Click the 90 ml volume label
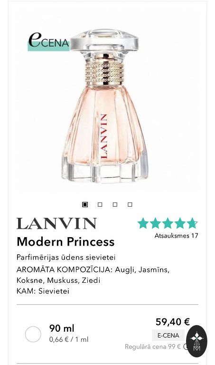Screen dimensions: 215x365 [62, 328]
